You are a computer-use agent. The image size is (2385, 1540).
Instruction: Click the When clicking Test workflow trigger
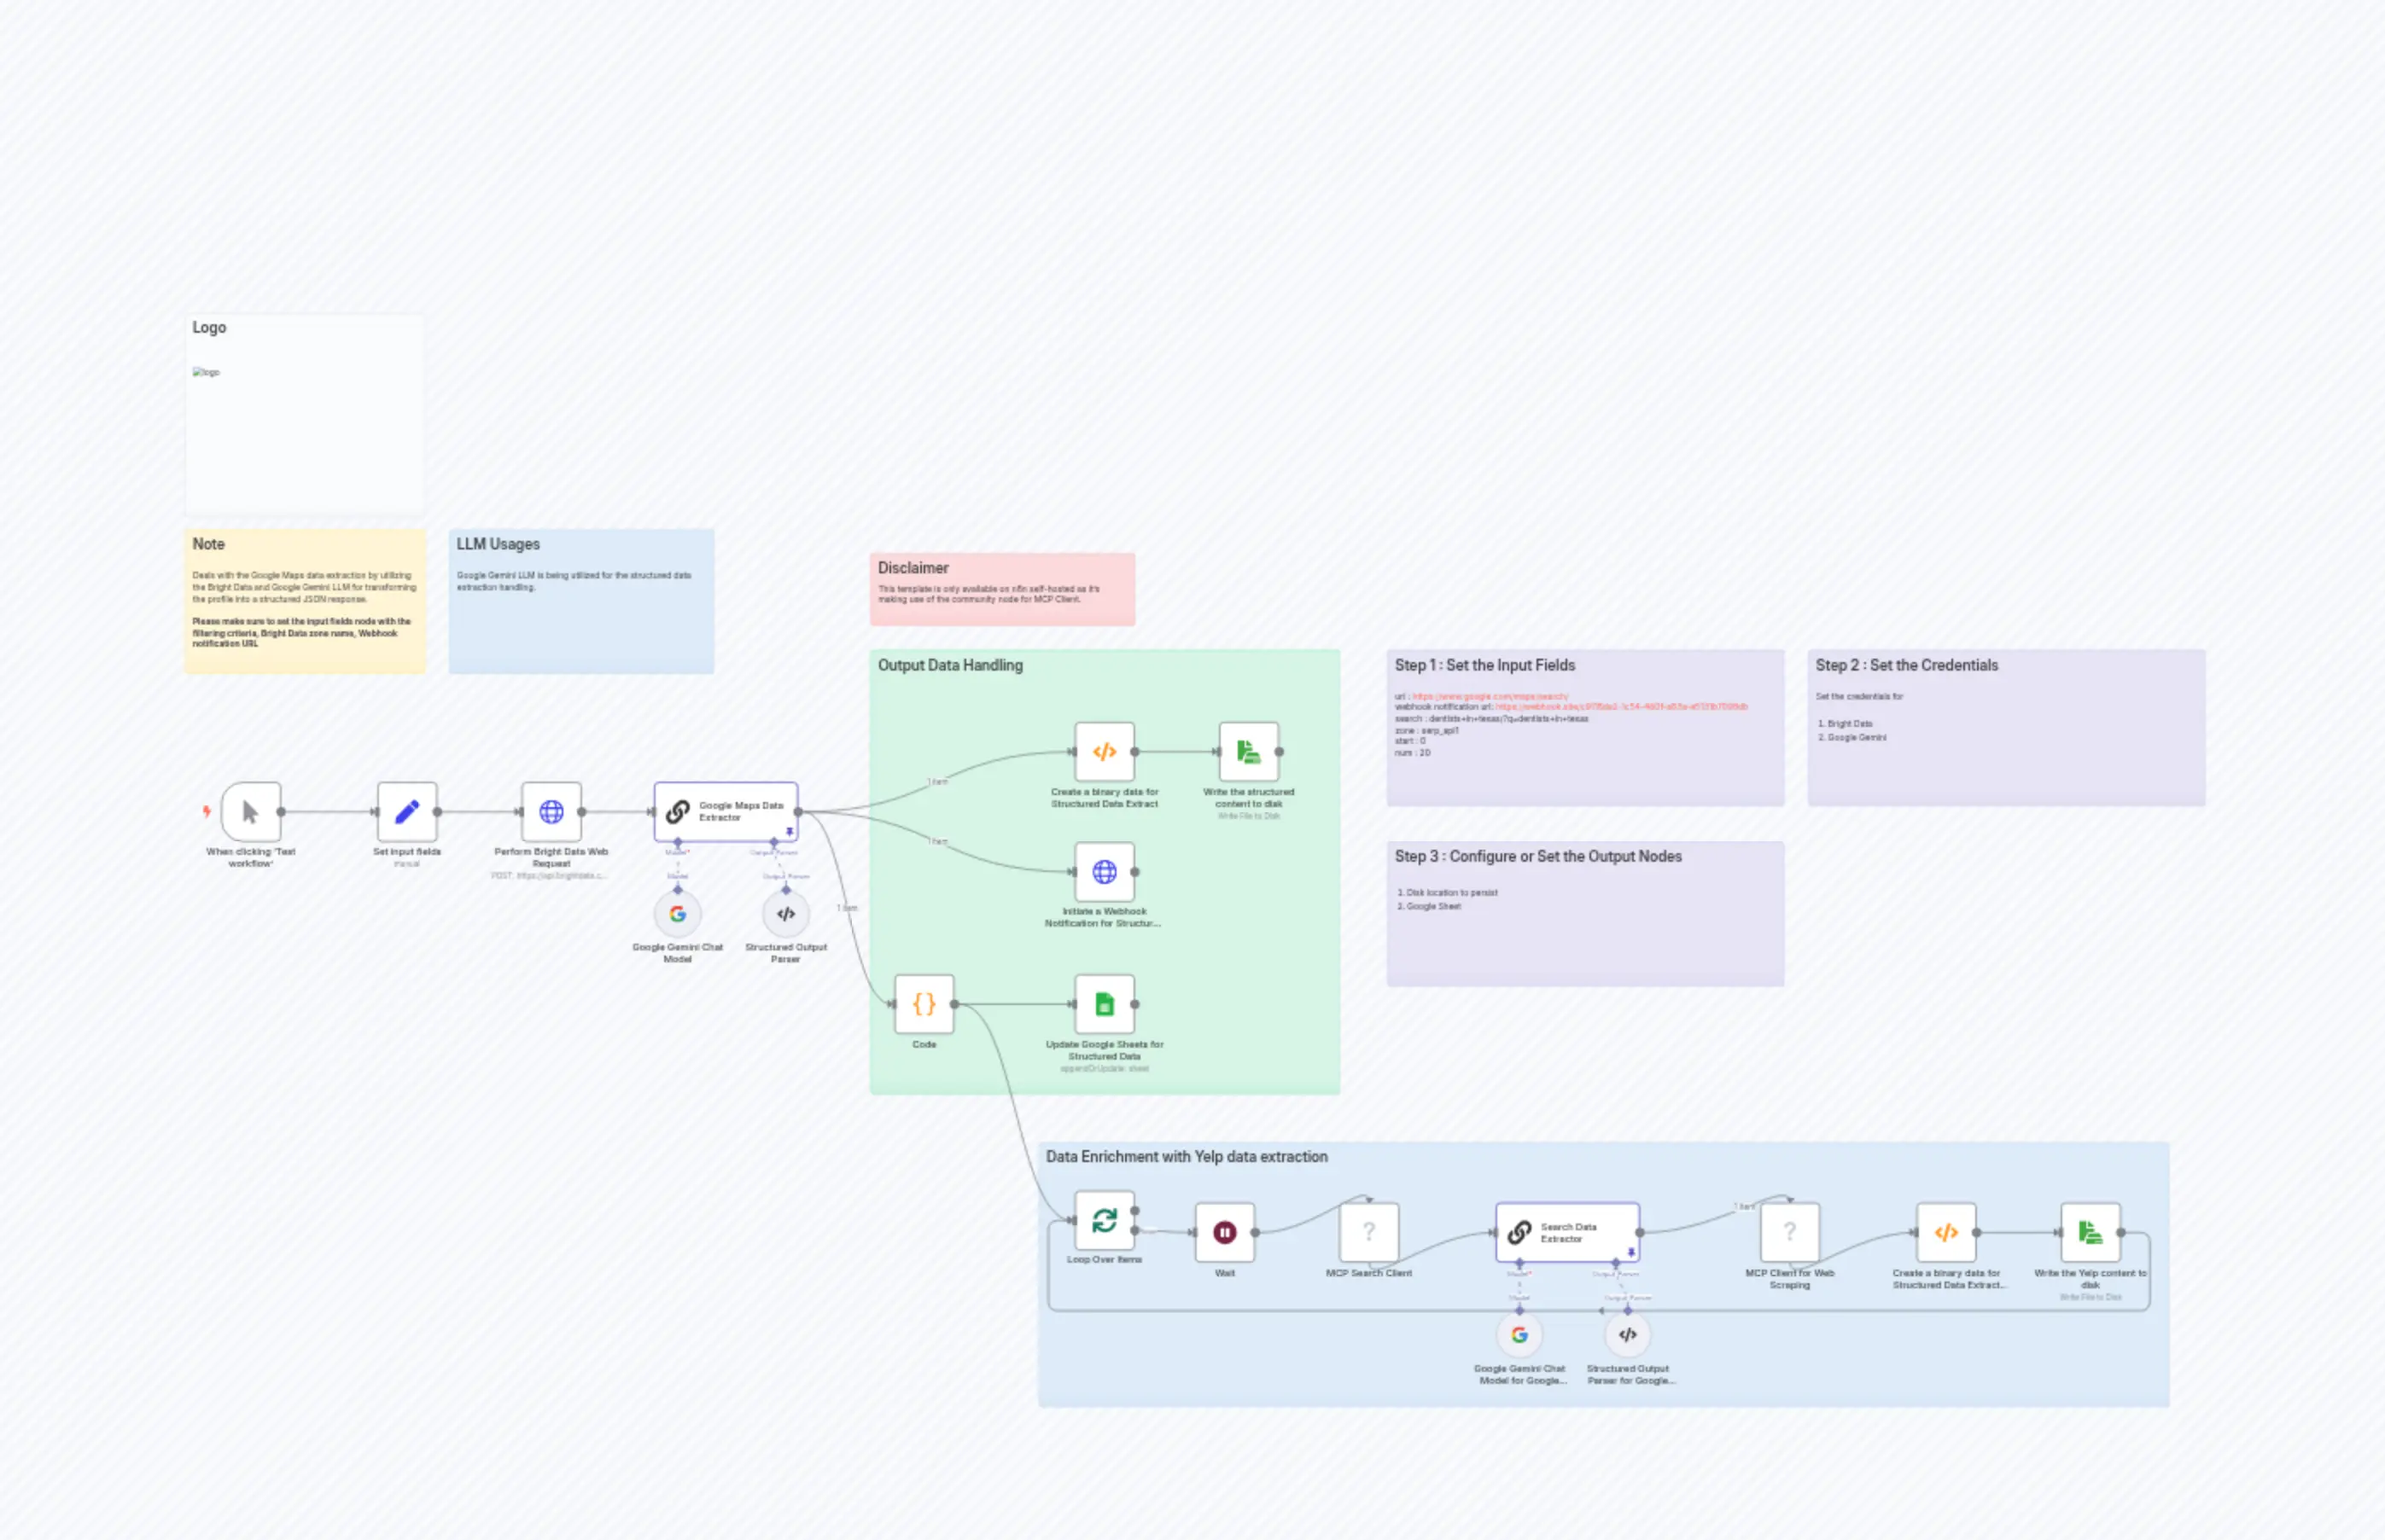(249, 812)
